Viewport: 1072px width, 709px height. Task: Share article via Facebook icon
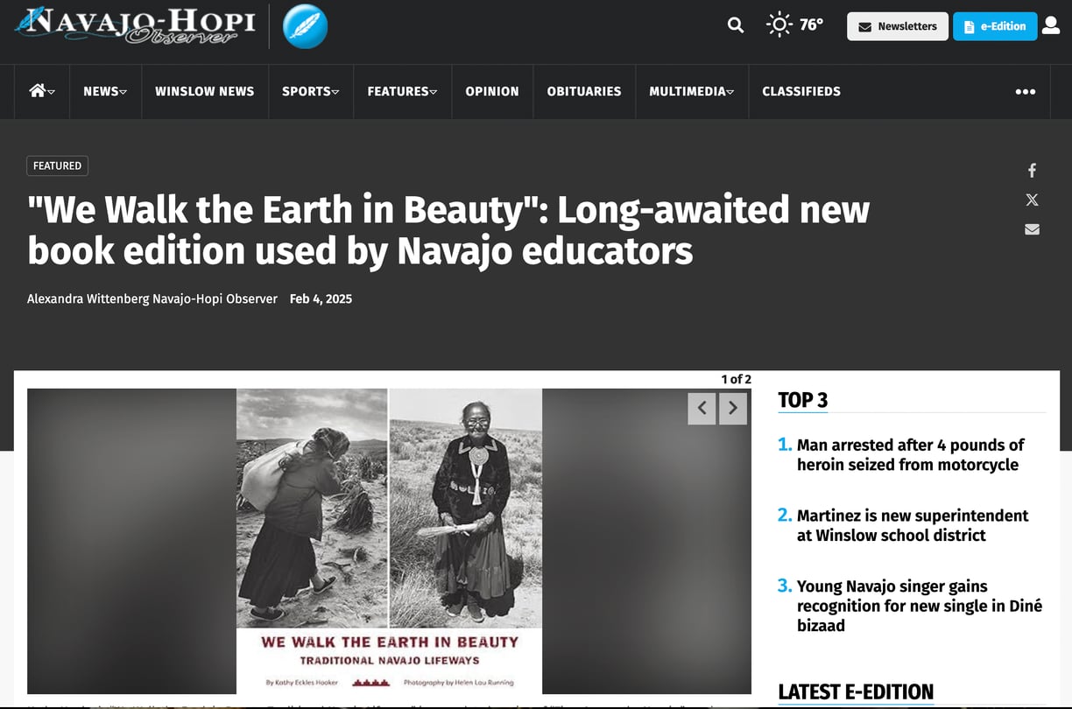pyautogui.click(x=1032, y=171)
